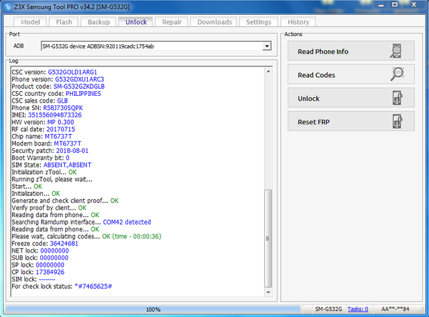This screenshot has width=429, height=317.
Task: Click the log vertical scrollbar thumb
Action: tap(268, 239)
